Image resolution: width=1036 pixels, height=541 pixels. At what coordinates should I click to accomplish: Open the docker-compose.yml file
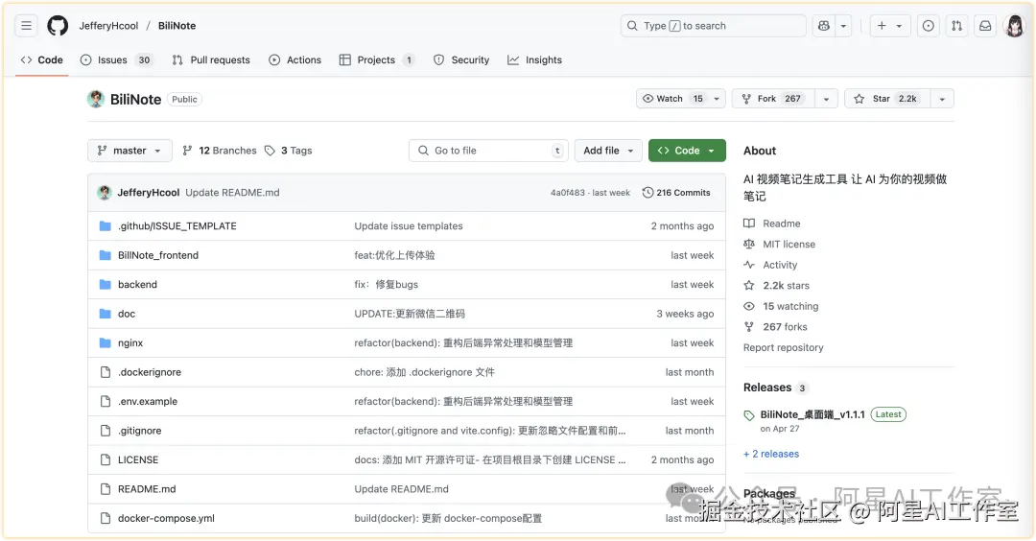coord(166,519)
